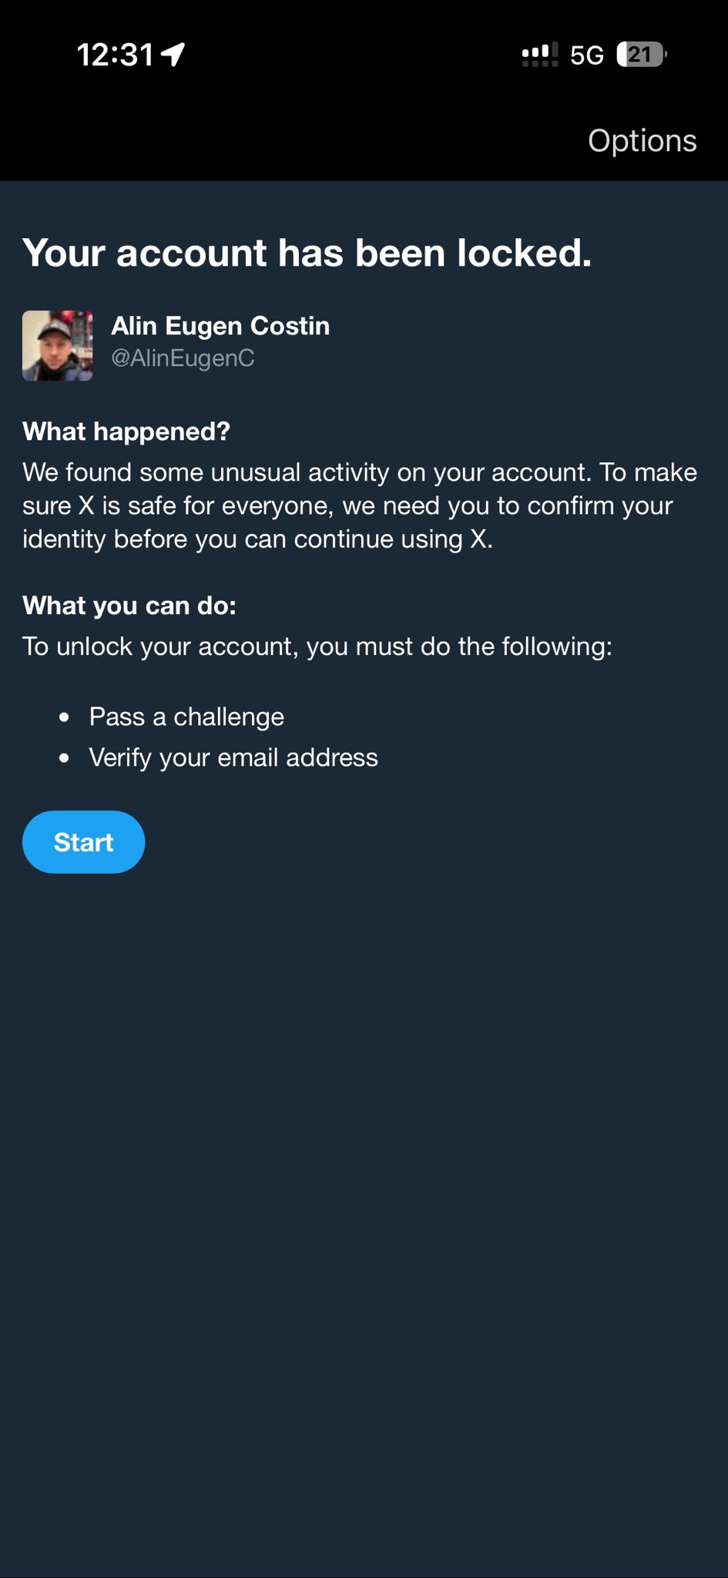Screen dimensions: 728x1578
Task: Tap the 'What happened?' heading
Action: tap(126, 431)
